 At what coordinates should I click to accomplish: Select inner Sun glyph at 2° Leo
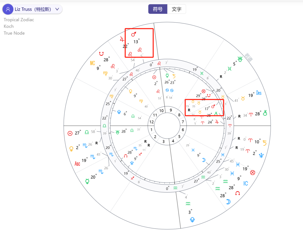pos(154,77)
